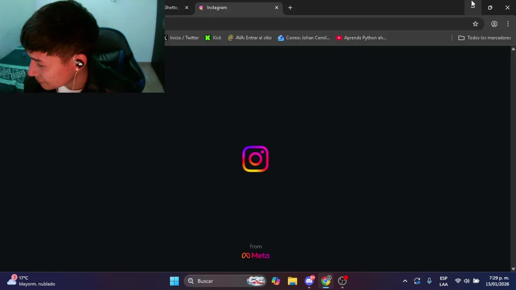
Task: Open OBS Studio from the taskbar
Action: click(x=342, y=281)
